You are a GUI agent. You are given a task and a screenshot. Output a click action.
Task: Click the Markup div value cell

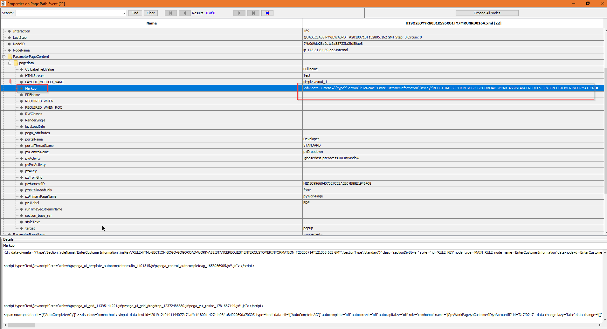(453, 88)
